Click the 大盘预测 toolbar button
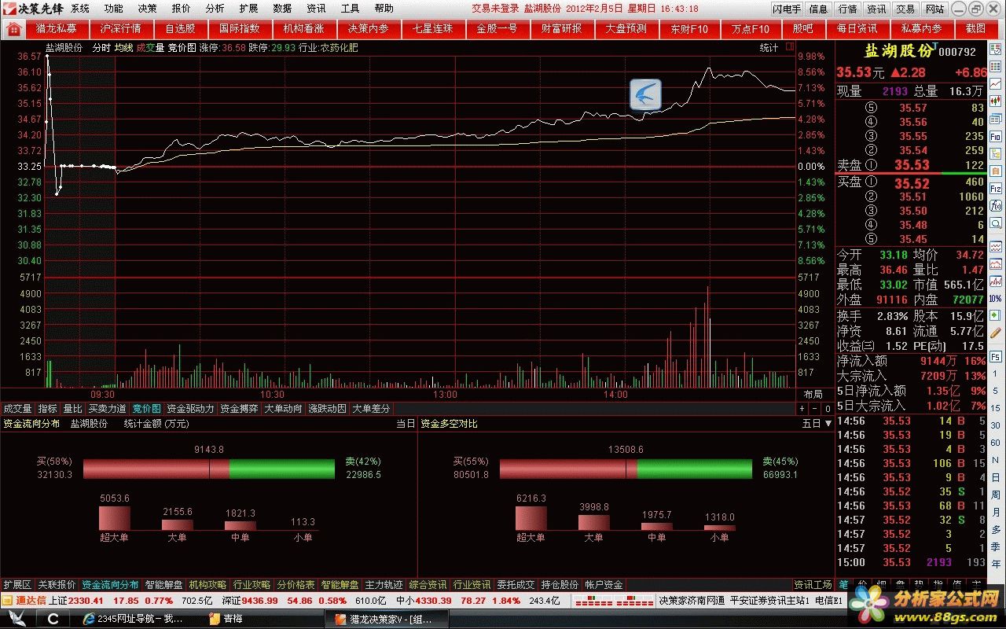The width and height of the screenshot is (1006, 629). [626, 28]
